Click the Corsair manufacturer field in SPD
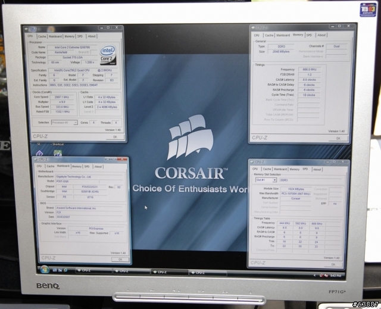Screen dimensions: 381x309 [296, 198]
